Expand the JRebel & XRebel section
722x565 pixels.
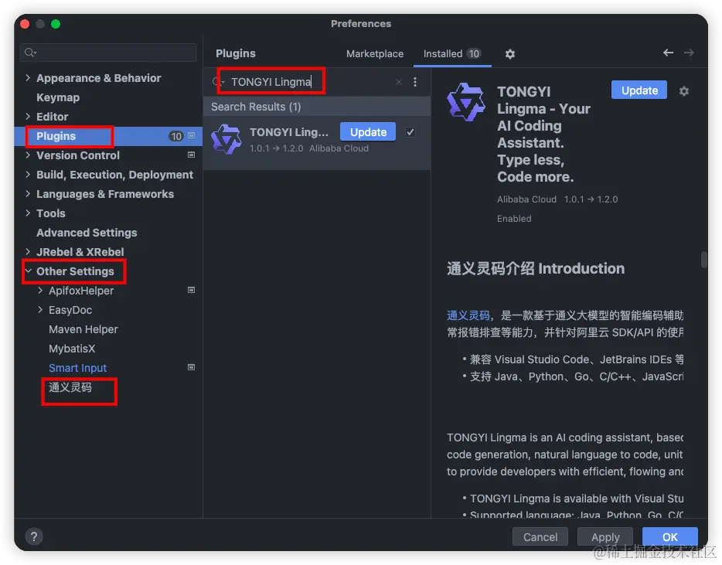point(28,252)
